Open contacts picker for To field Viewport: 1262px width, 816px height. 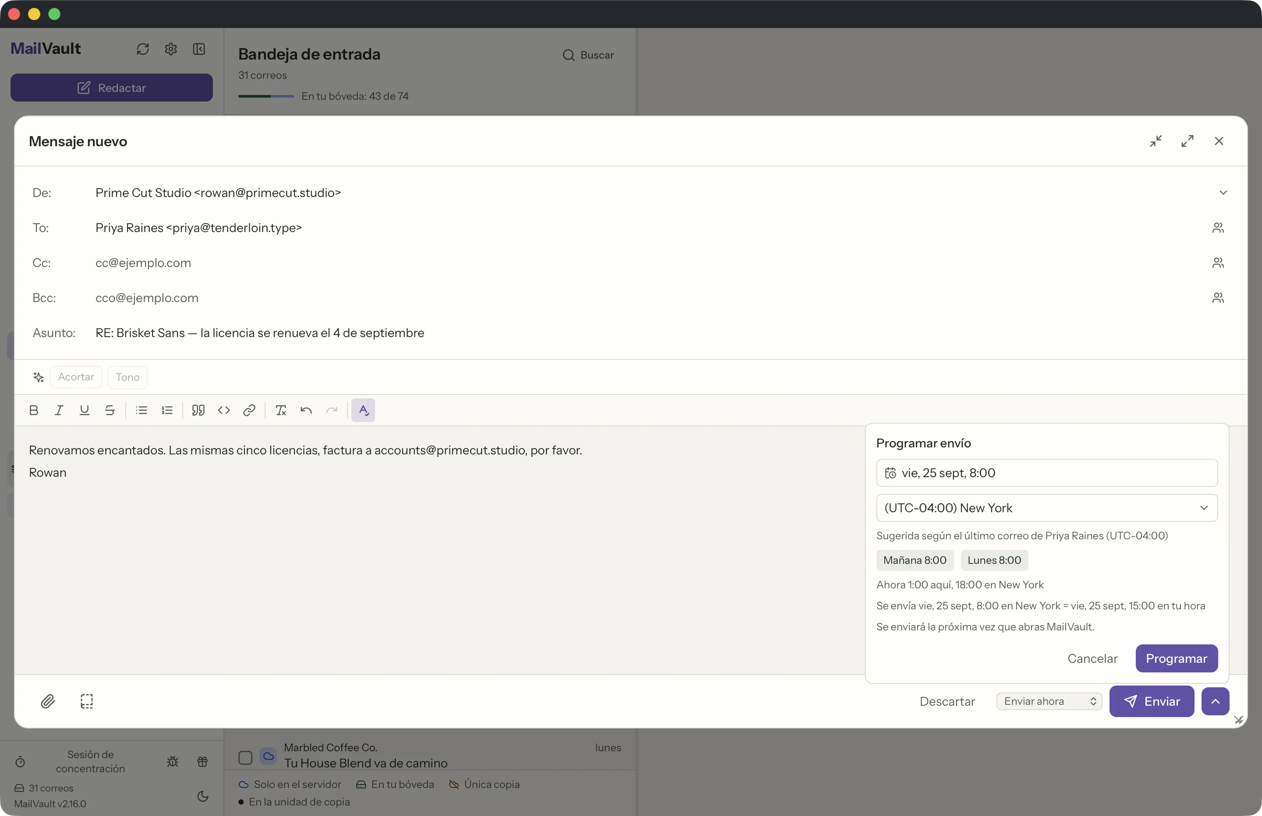pyautogui.click(x=1218, y=228)
